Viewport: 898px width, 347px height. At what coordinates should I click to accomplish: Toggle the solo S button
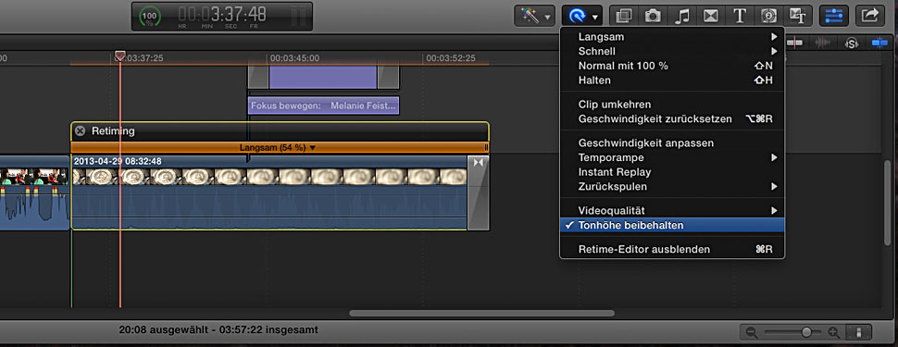pyautogui.click(x=852, y=43)
